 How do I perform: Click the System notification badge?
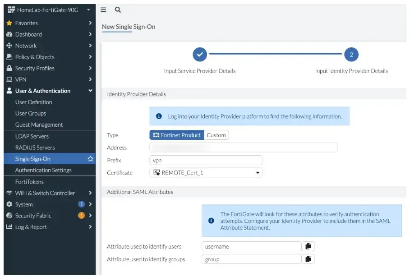(81, 204)
